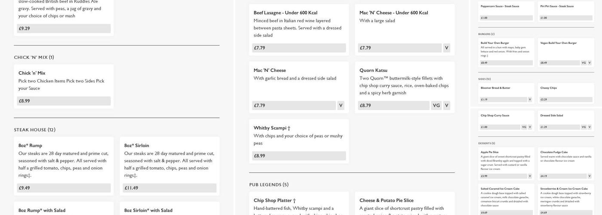Select the £8.99 price bar for Chick 'n' Mix
This screenshot has width=602, height=215.
tap(64, 101)
